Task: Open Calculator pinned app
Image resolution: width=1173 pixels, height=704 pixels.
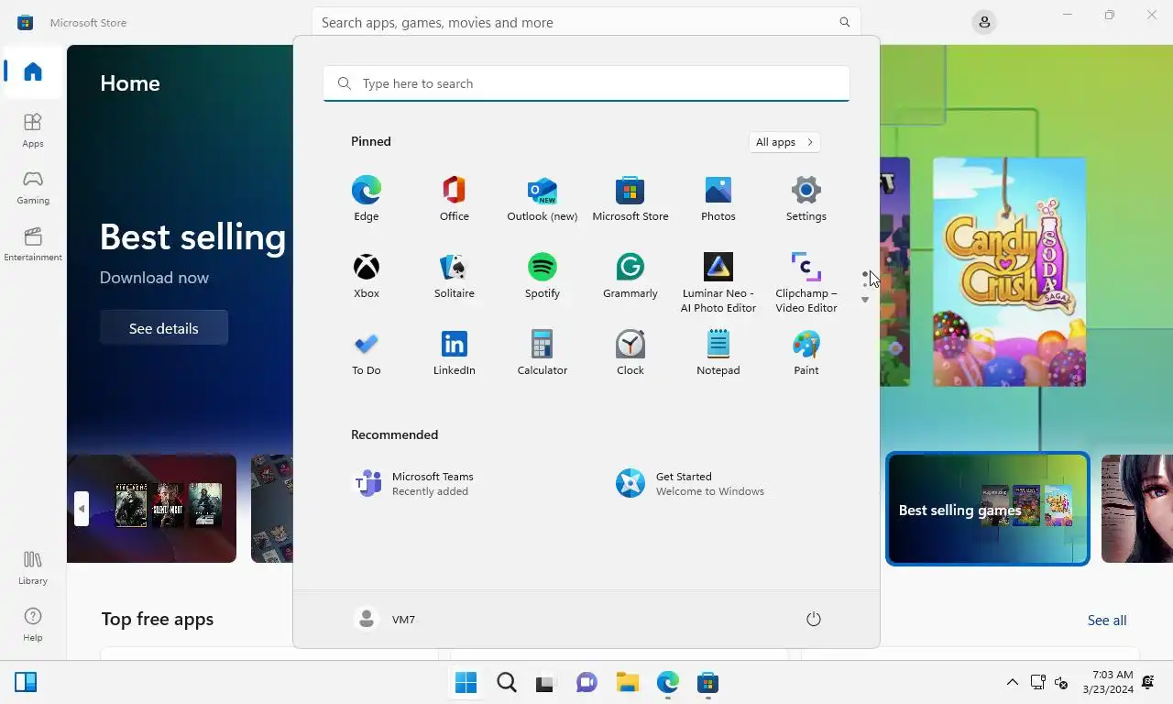Action: pyautogui.click(x=543, y=352)
